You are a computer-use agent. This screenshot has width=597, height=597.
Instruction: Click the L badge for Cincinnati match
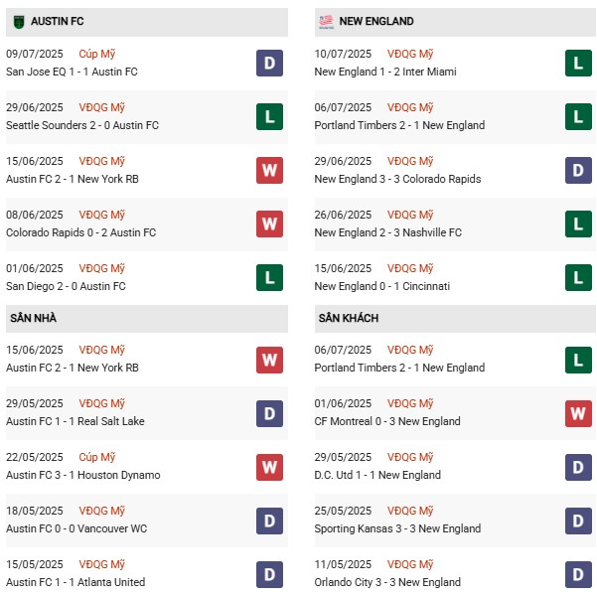[578, 278]
